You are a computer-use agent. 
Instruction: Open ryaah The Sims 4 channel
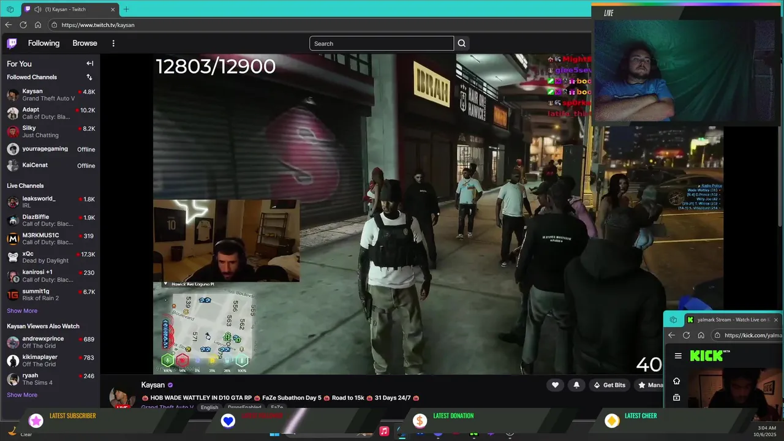tap(50, 379)
